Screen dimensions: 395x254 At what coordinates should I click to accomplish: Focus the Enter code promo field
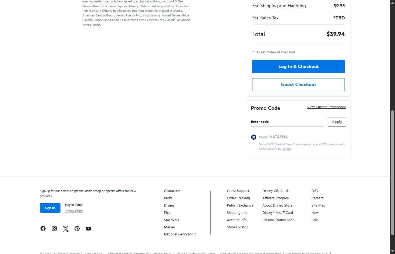pyautogui.click(x=288, y=122)
